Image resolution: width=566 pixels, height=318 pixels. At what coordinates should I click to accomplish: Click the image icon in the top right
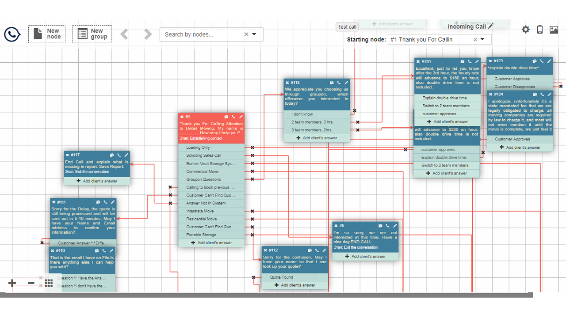coord(554,30)
